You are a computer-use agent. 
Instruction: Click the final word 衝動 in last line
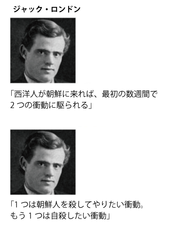coord(98,216)
